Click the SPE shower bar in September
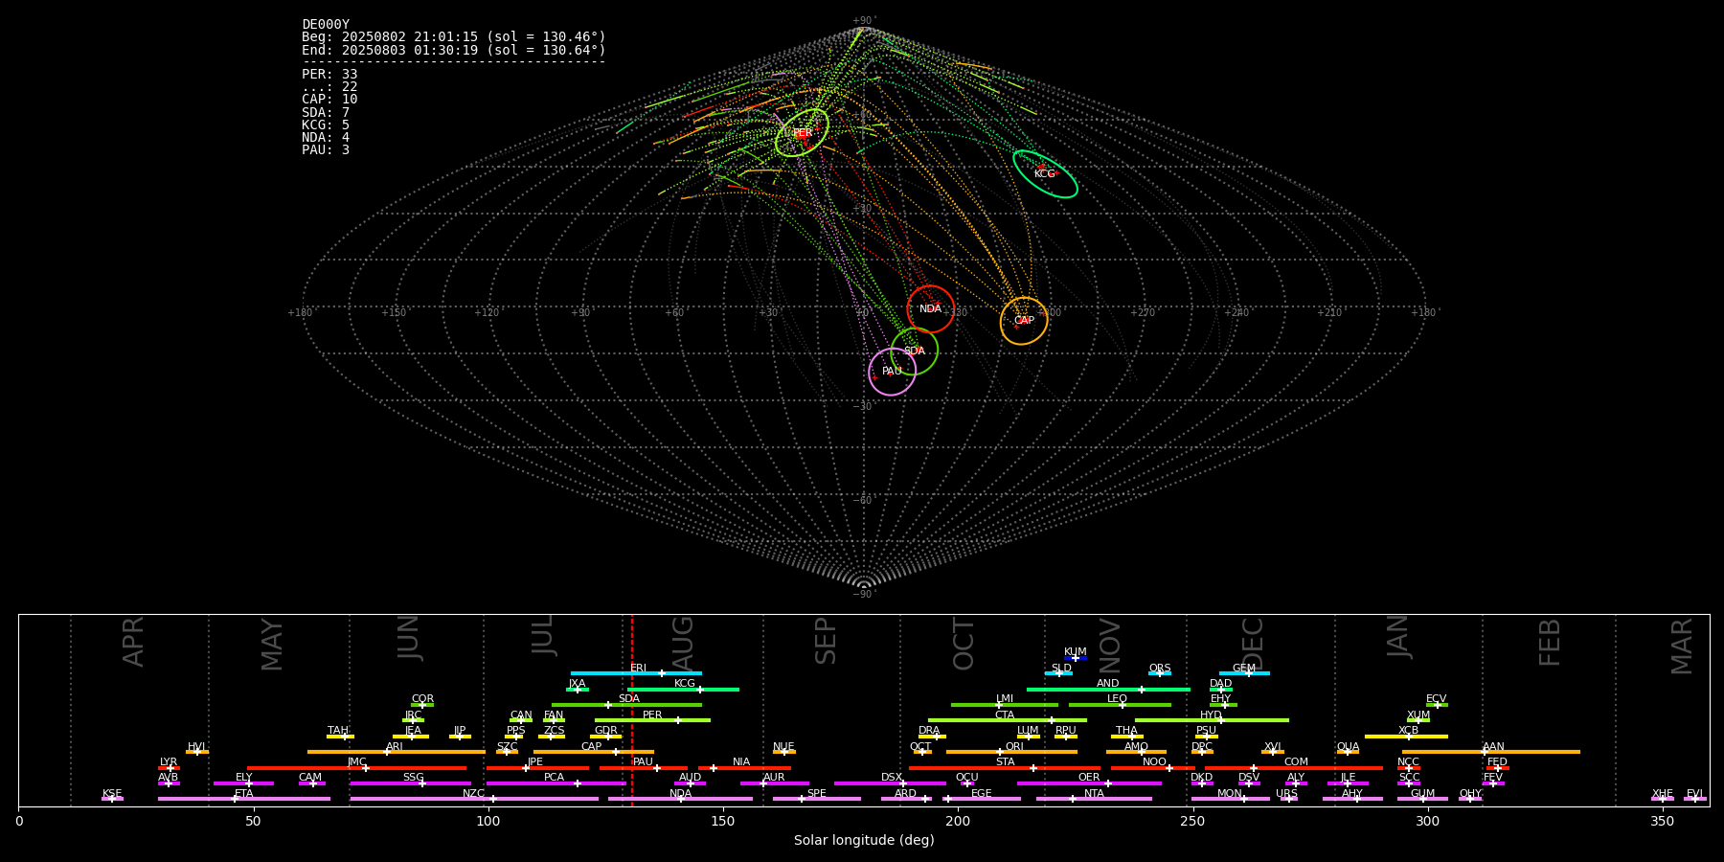Viewport: 1724px width, 862px height. coord(817,799)
